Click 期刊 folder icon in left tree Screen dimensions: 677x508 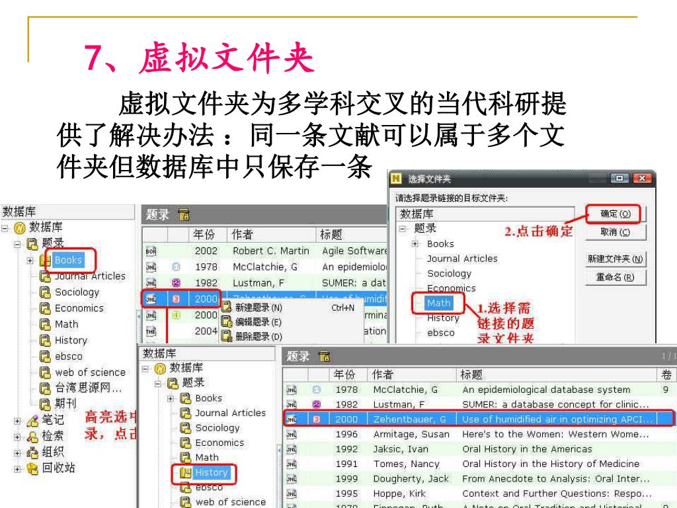(x=45, y=404)
